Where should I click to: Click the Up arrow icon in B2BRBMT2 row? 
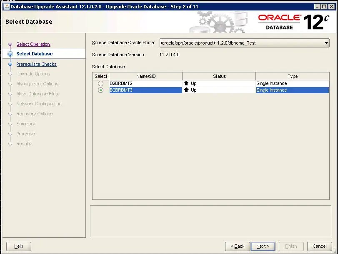click(x=186, y=83)
